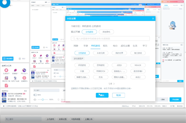Mute the speaker icon beside the 100% slider
The width and height of the screenshot is (186, 123).
click(x=35, y=99)
